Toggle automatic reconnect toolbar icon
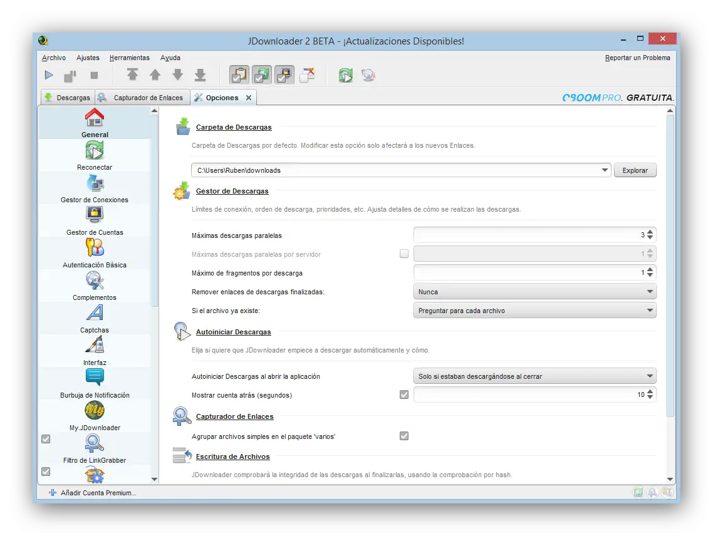 [x=262, y=75]
